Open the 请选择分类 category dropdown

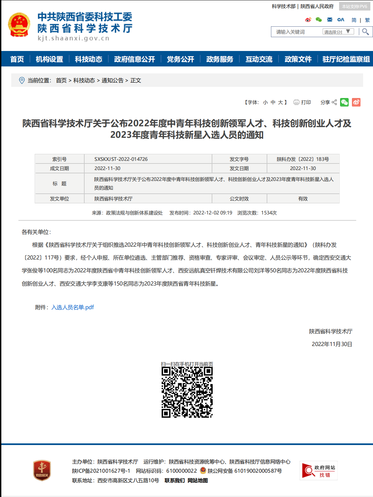pos(338,32)
